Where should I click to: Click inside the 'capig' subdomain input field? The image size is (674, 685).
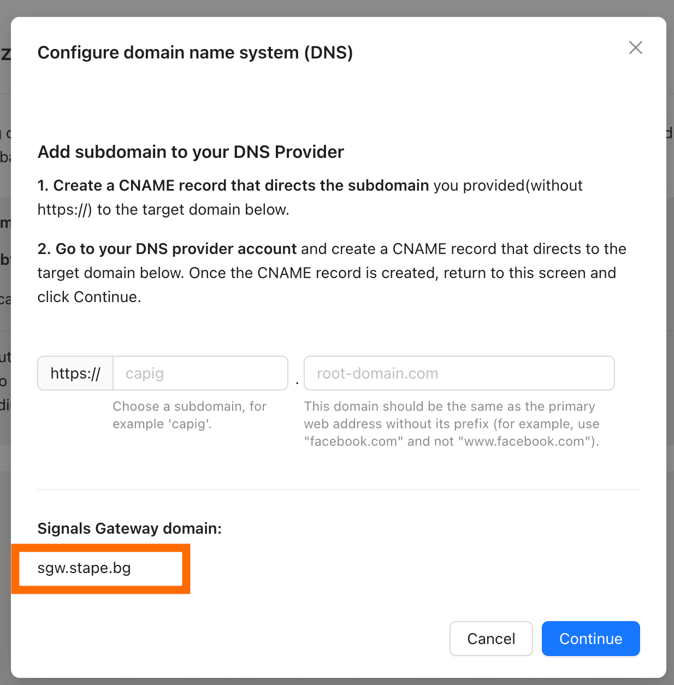200,373
